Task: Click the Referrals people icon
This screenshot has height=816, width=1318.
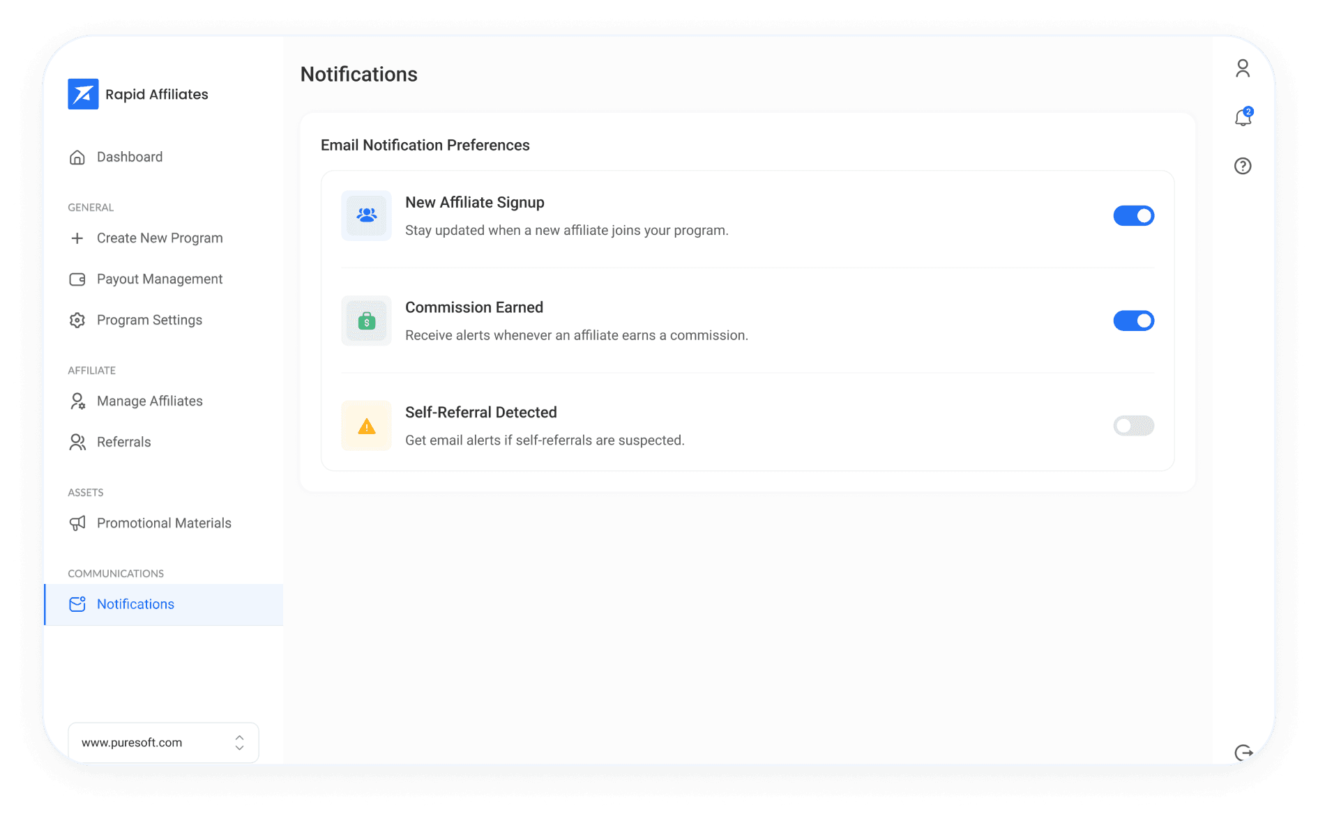Action: click(x=77, y=442)
